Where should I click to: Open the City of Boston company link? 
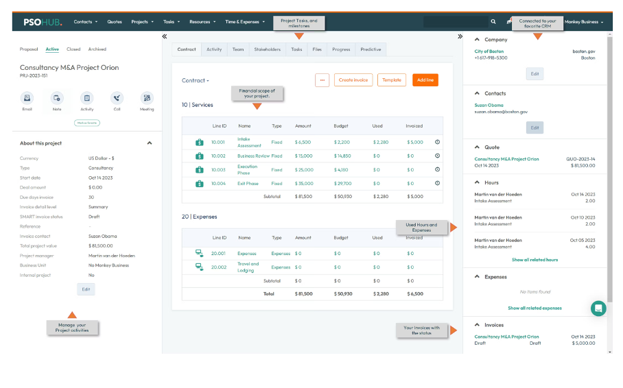click(x=489, y=51)
